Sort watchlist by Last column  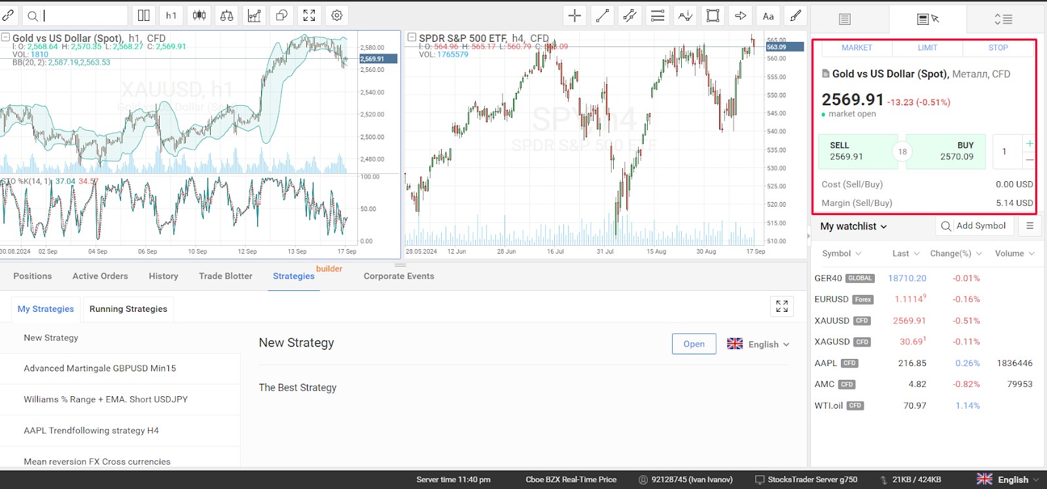pyautogui.click(x=906, y=254)
